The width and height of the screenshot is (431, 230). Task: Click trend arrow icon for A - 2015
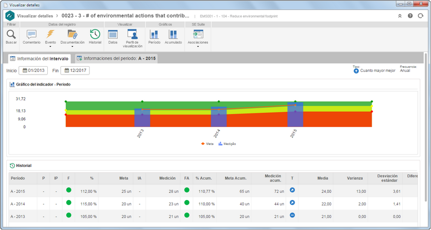click(x=292, y=190)
